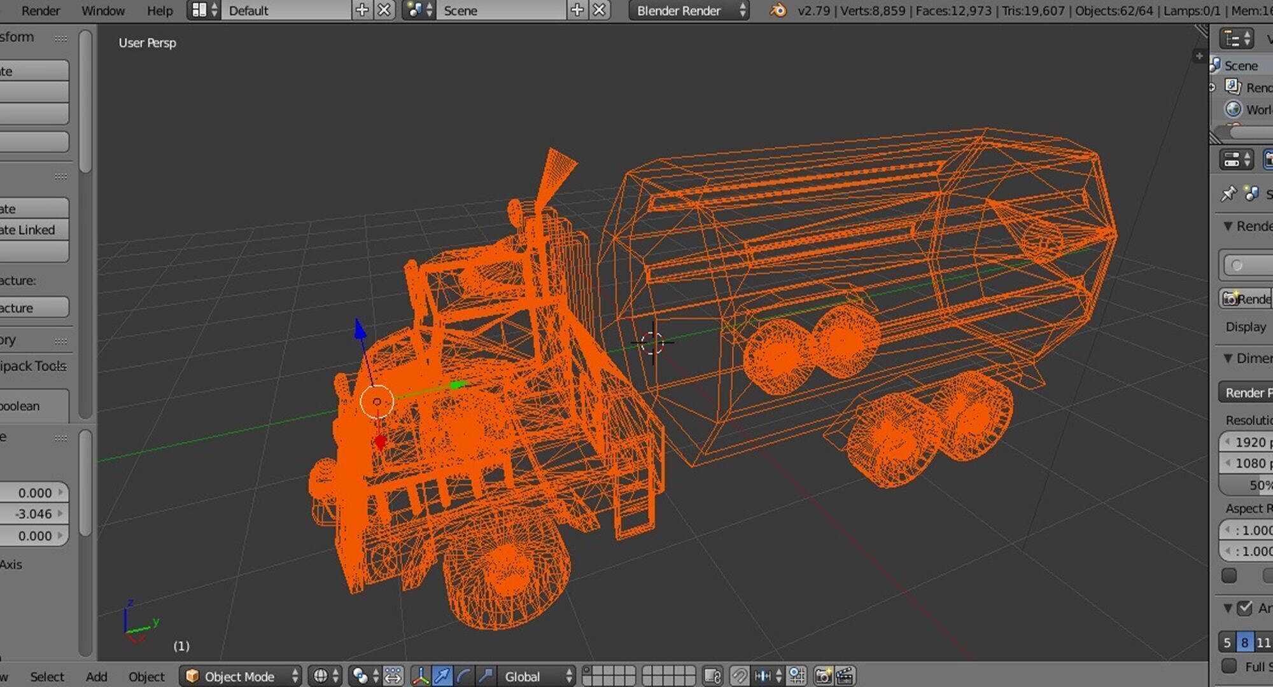
Task: Add a new screen layout next to Default
Action: point(362,10)
